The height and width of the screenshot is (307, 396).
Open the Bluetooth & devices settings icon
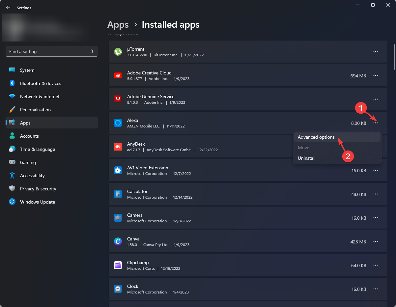point(12,83)
